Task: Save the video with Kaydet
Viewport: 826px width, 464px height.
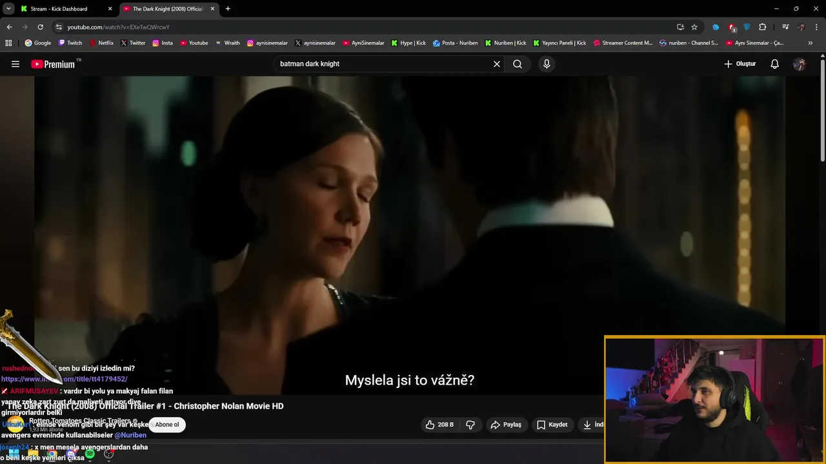Action: click(552, 425)
